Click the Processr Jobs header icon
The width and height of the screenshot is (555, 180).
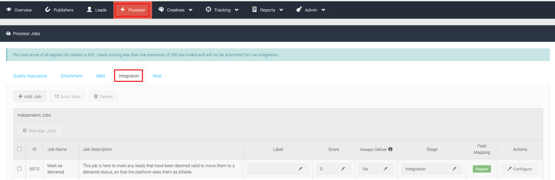9,33
